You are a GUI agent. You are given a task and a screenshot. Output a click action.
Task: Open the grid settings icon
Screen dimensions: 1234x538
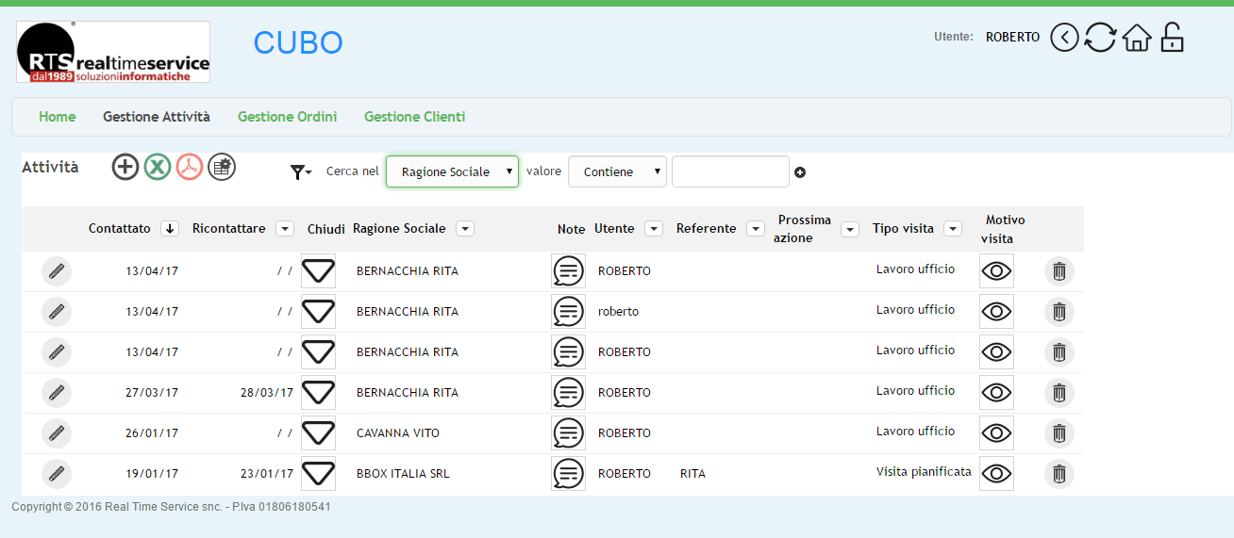222,167
